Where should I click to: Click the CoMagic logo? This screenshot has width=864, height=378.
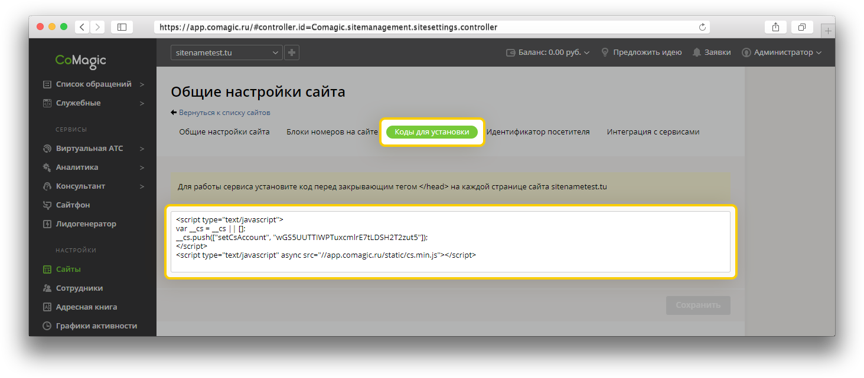[x=81, y=60]
